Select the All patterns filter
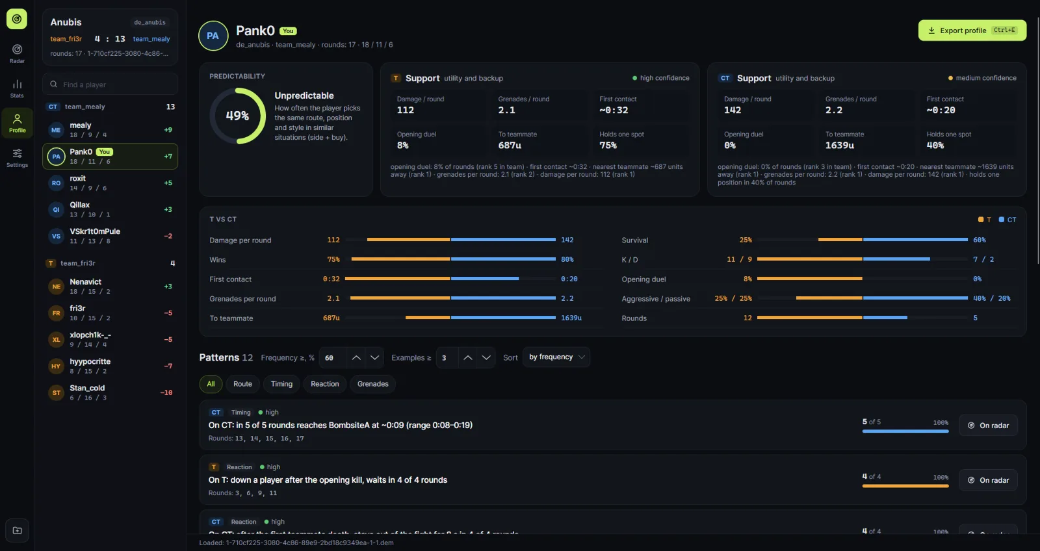 coord(211,384)
